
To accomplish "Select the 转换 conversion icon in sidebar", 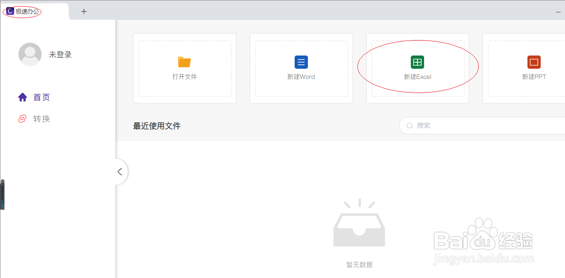I will (x=23, y=119).
